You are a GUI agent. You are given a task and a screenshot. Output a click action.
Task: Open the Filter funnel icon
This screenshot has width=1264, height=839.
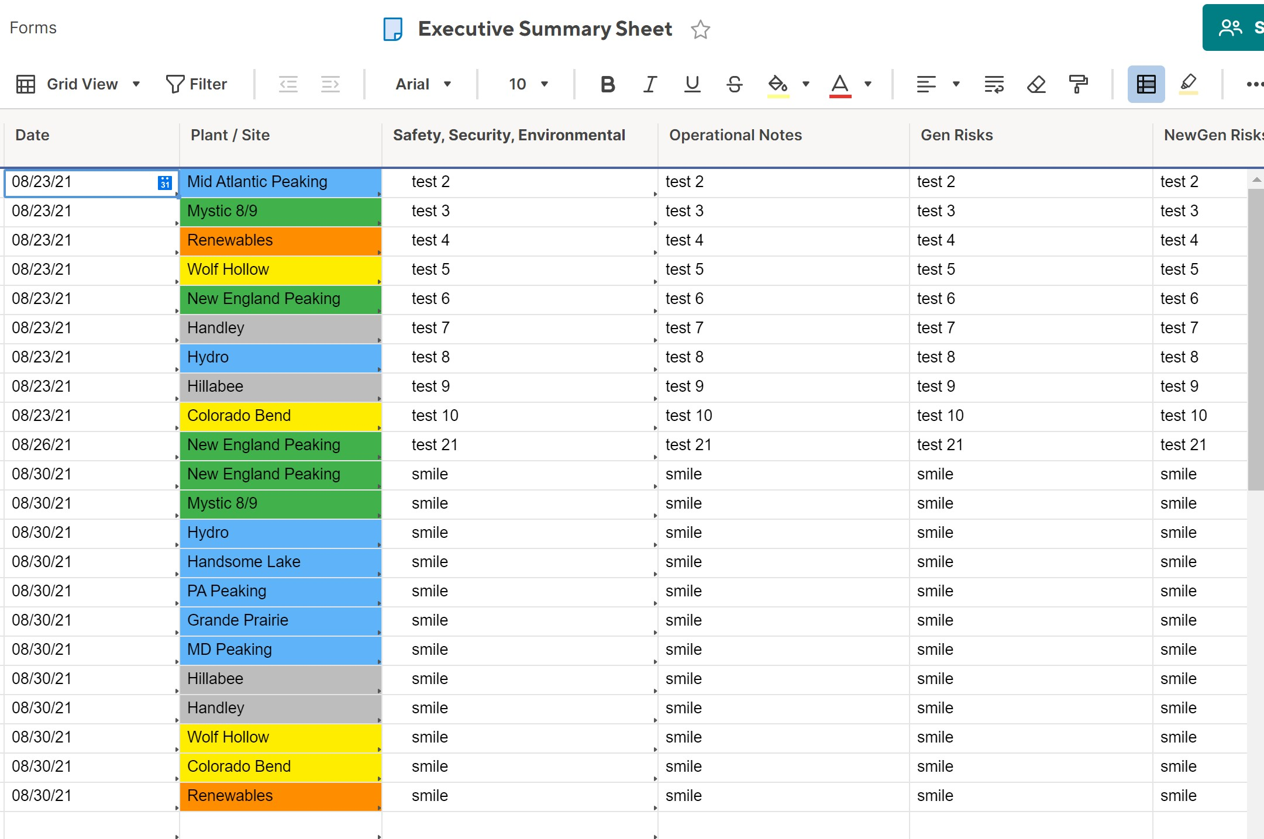(175, 84)
